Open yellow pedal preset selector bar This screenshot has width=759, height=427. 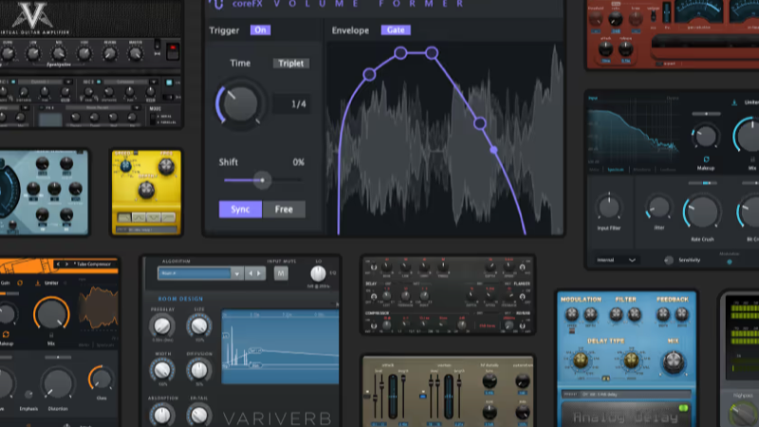point(146,230)
